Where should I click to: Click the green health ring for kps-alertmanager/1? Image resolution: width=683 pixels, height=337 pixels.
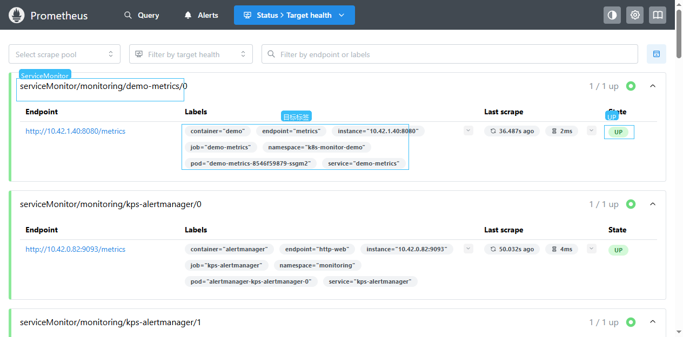click(x=631, y=322)
